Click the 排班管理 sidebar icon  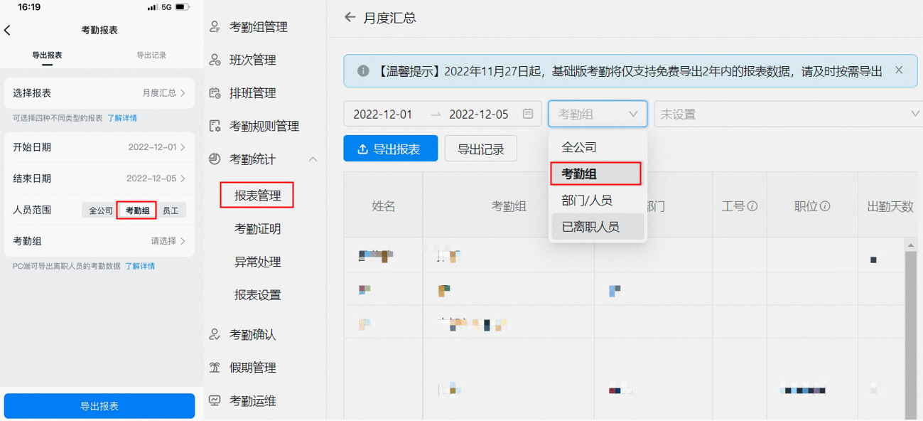click(x=215, y=93)
